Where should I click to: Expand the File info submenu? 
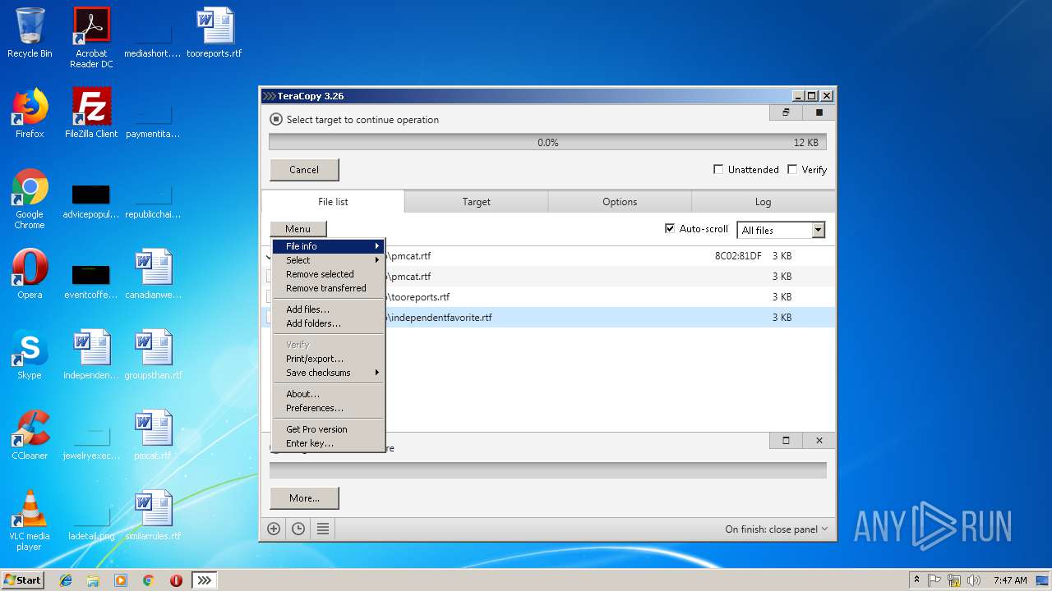pos(329,246)
